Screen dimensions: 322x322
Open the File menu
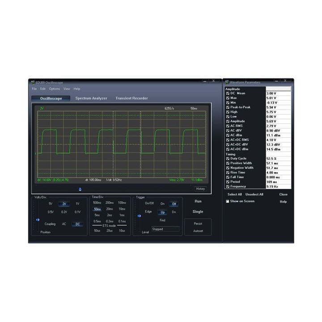34,89
